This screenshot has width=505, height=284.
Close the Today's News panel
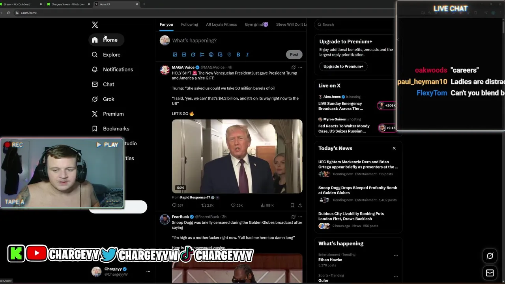coord(394,148)
